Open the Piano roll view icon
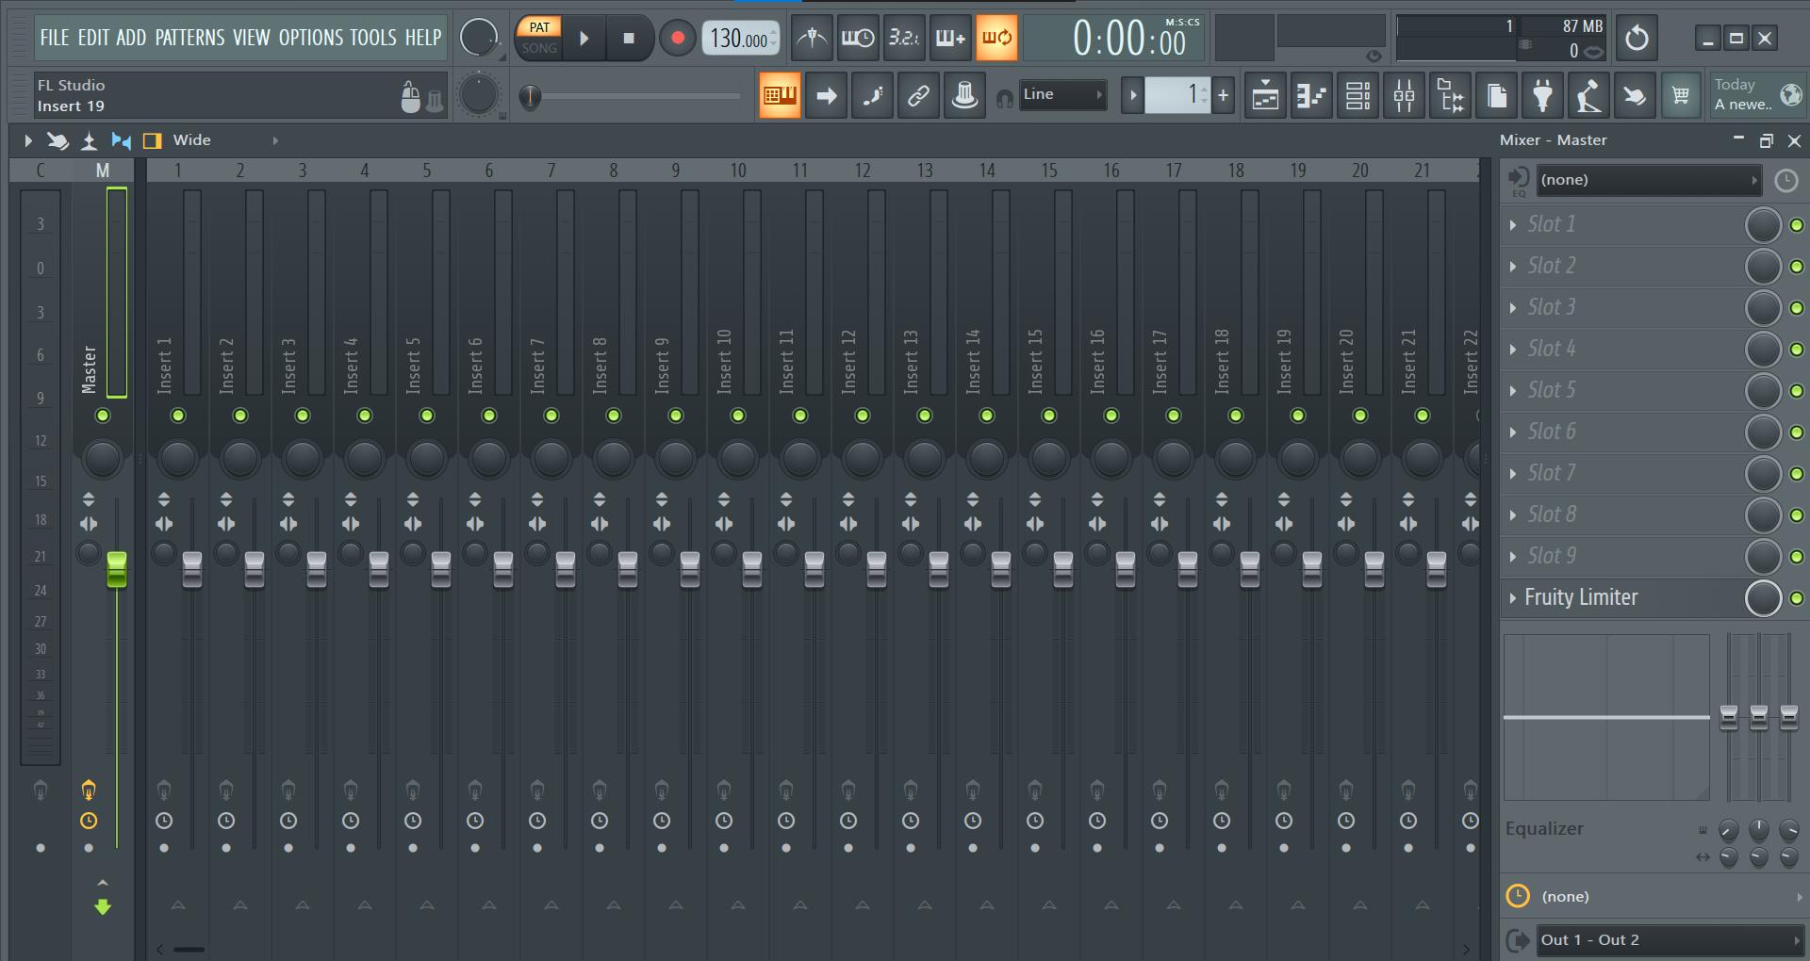Viewport: 1810px width, 961px height. [x=1311, y=95]
